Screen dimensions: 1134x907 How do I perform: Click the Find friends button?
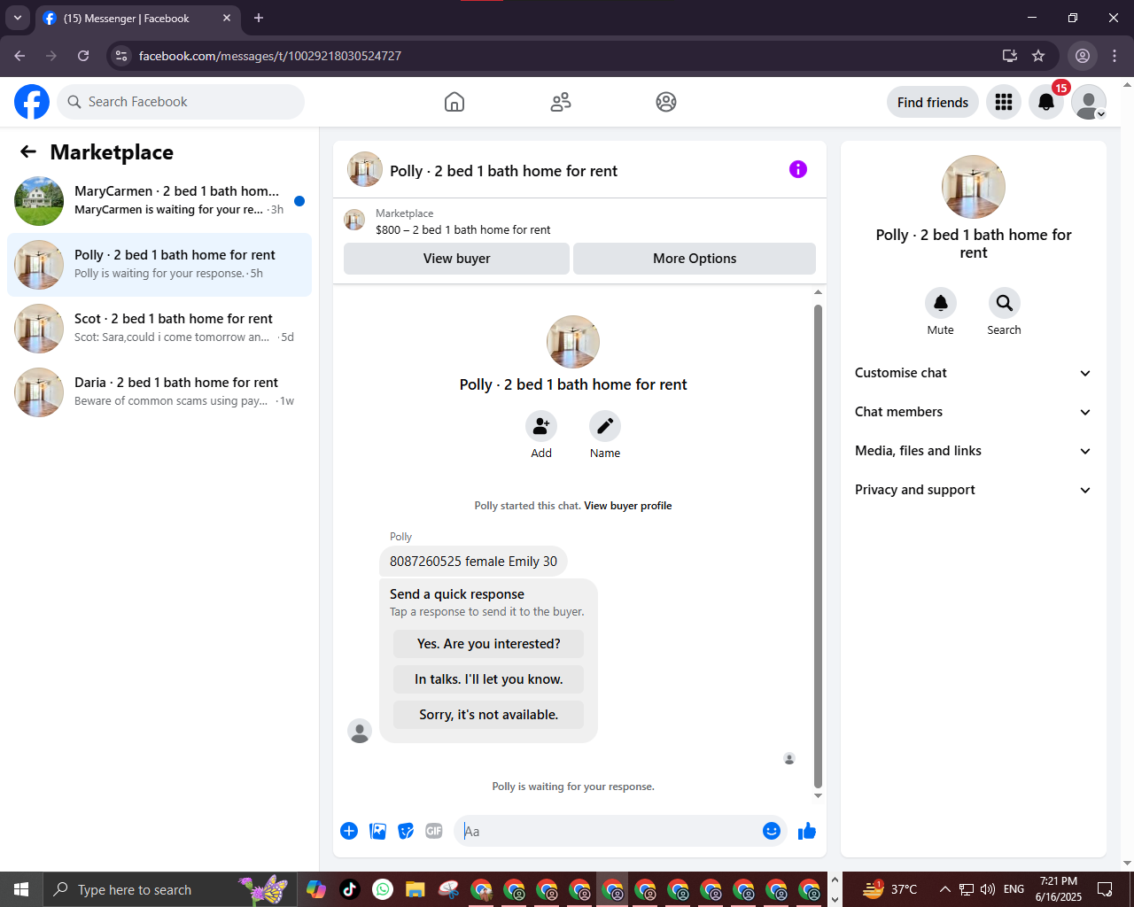(933, 103)
